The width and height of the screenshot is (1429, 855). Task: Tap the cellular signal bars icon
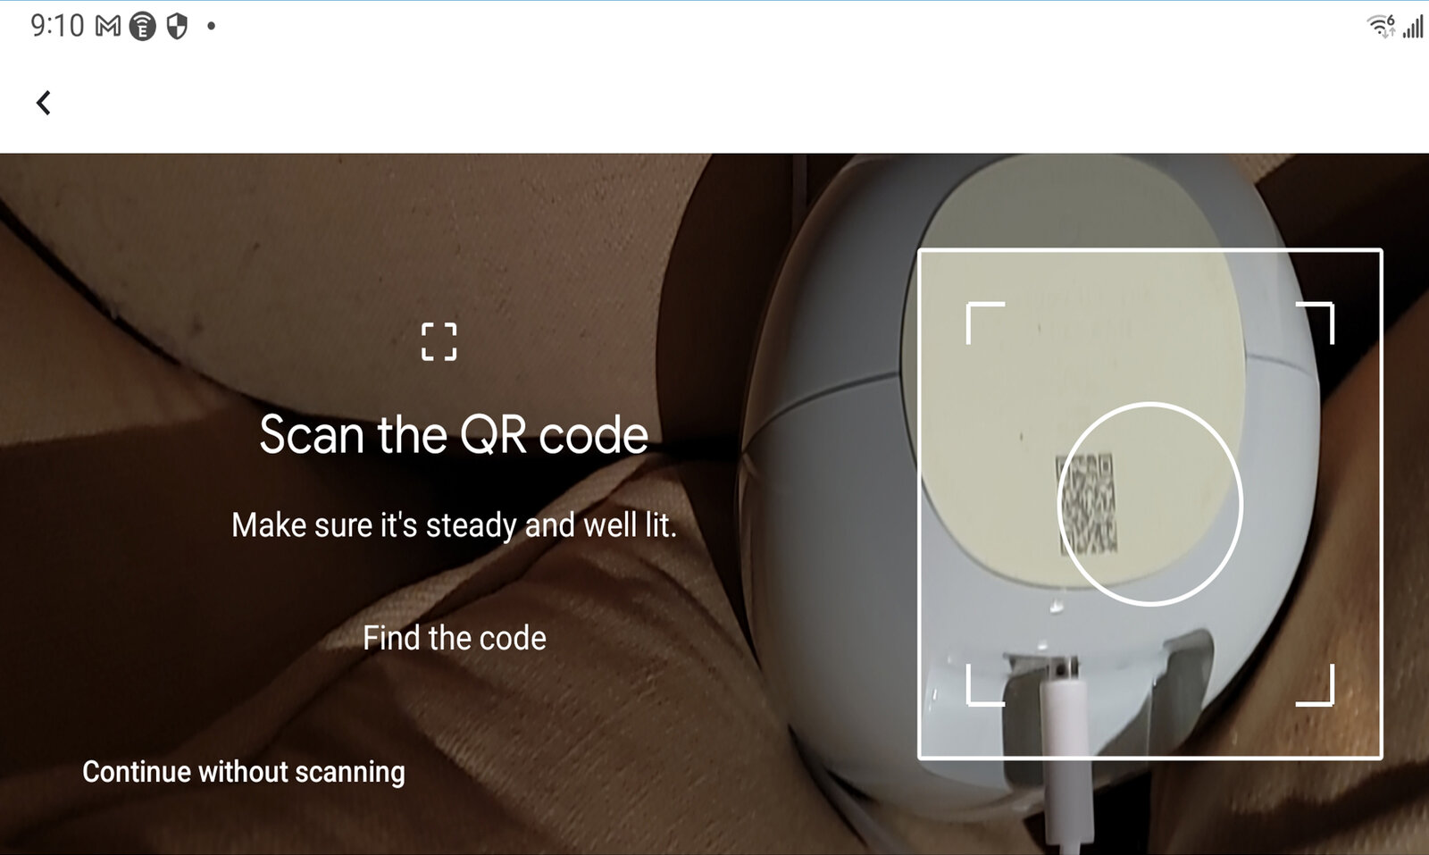click(x=1413, y=27)
